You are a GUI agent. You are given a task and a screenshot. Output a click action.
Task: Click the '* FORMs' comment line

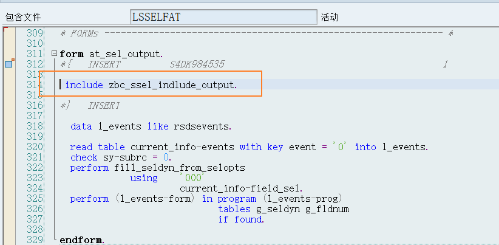coord(257,33)
